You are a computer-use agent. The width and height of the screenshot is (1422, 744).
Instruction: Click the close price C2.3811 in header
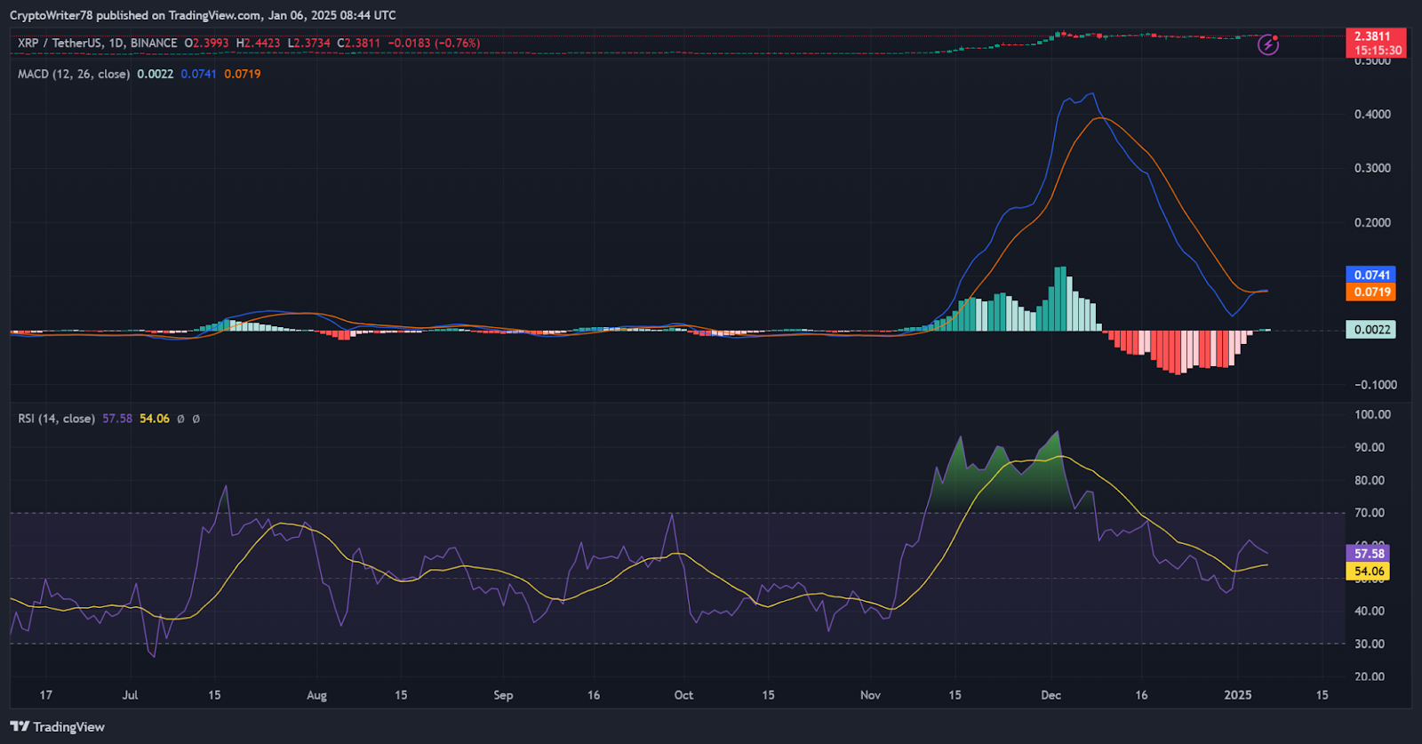point(358,43)
